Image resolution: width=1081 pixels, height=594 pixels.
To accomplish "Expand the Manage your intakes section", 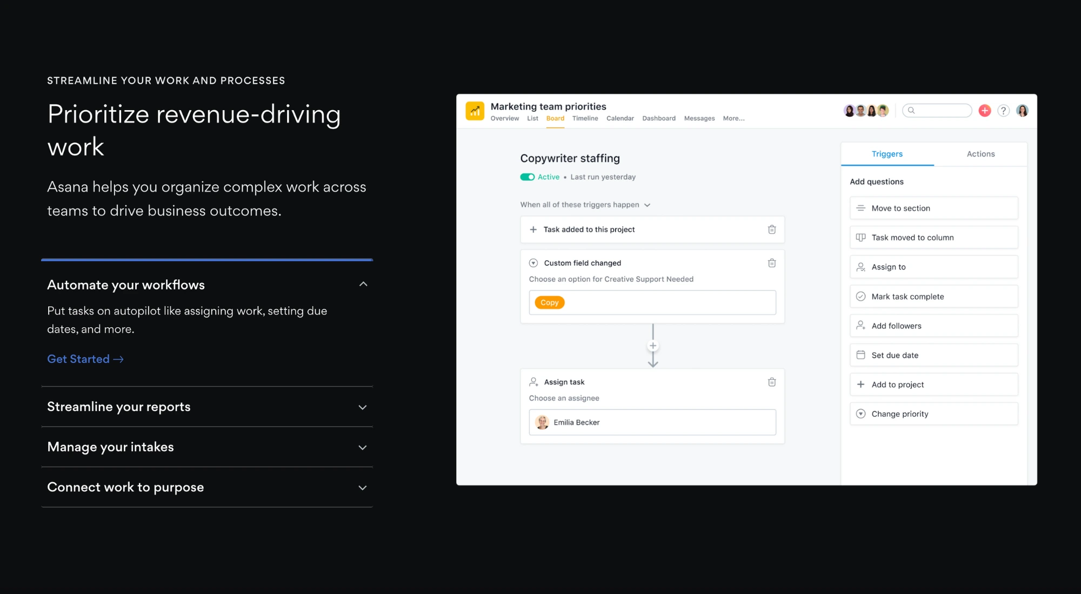I will coord(208,446).
